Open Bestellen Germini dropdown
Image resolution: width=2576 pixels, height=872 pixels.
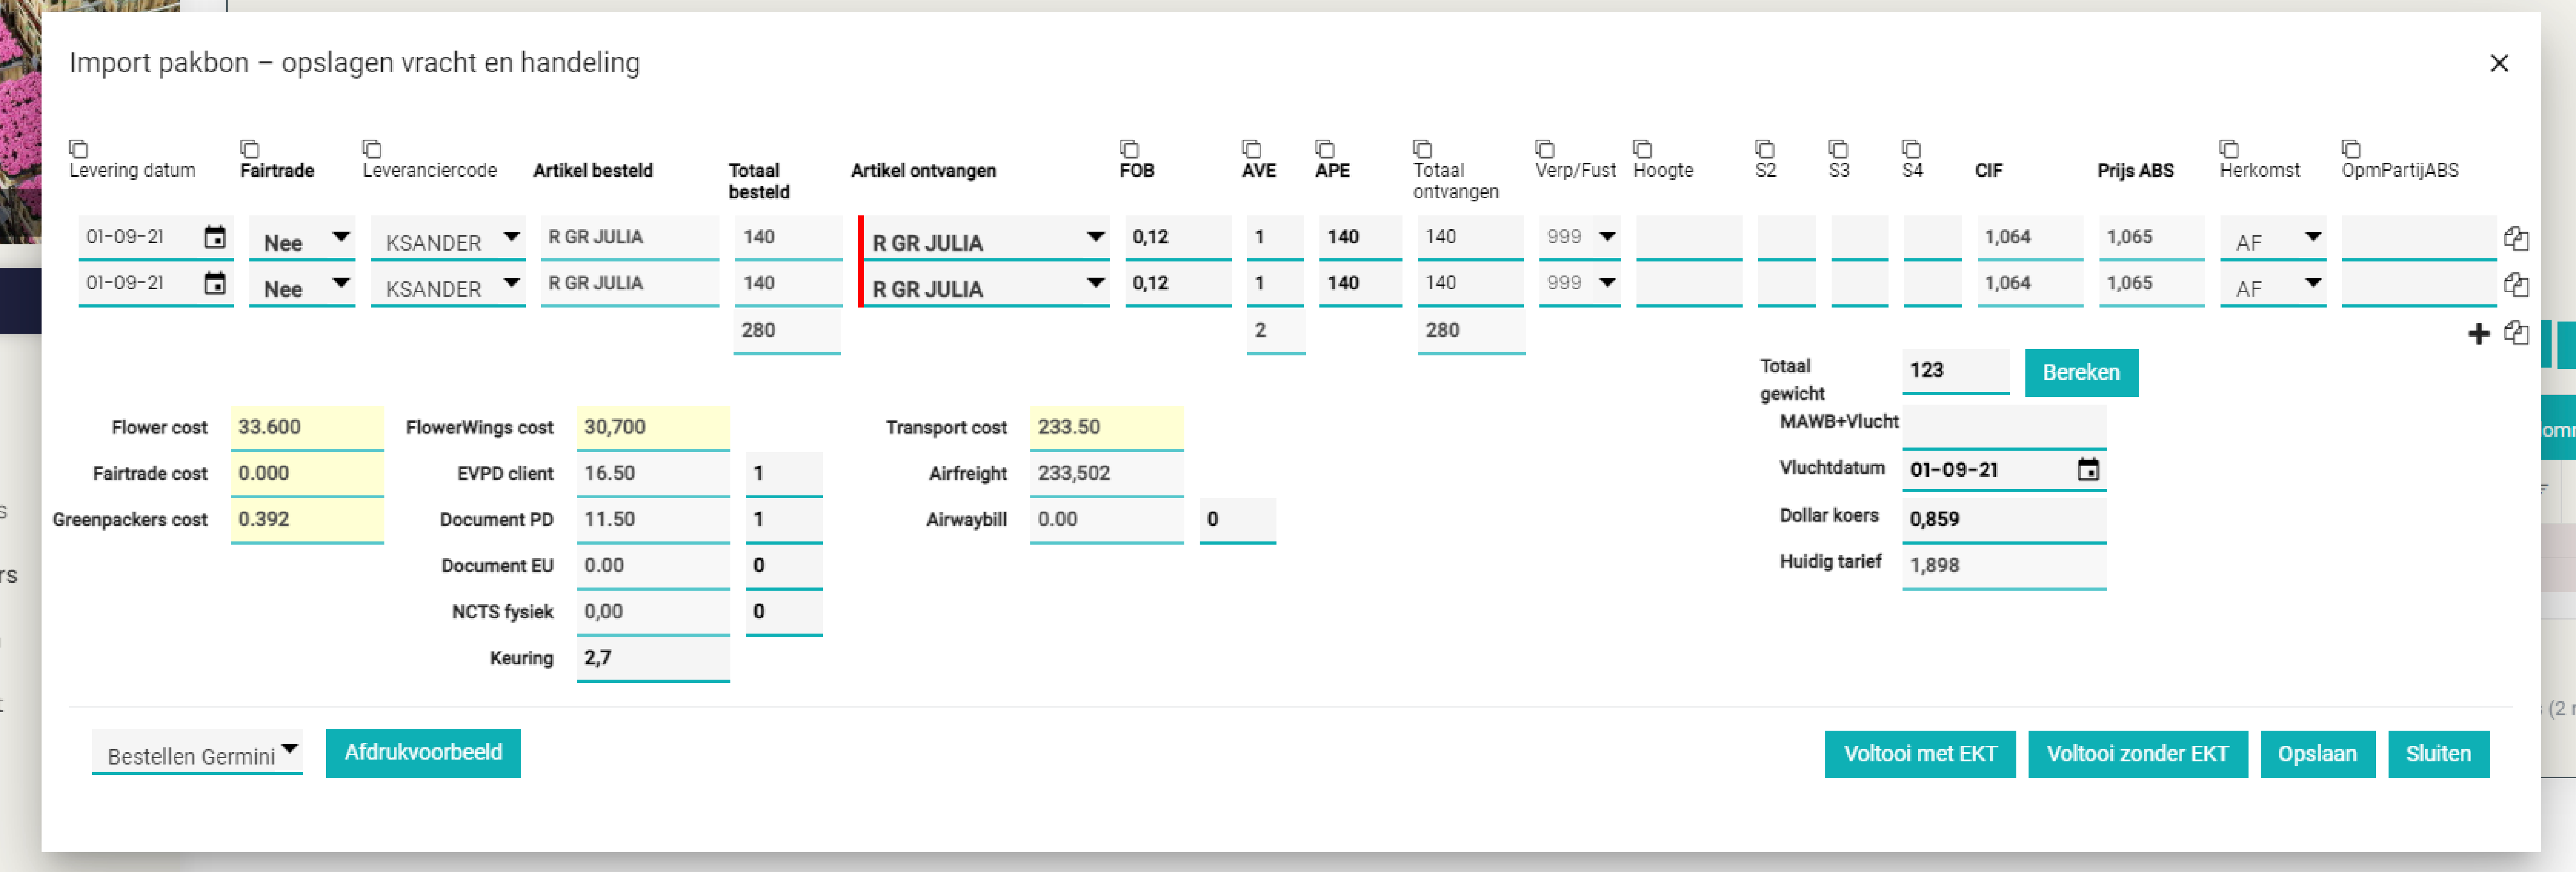tap(197, 752)
